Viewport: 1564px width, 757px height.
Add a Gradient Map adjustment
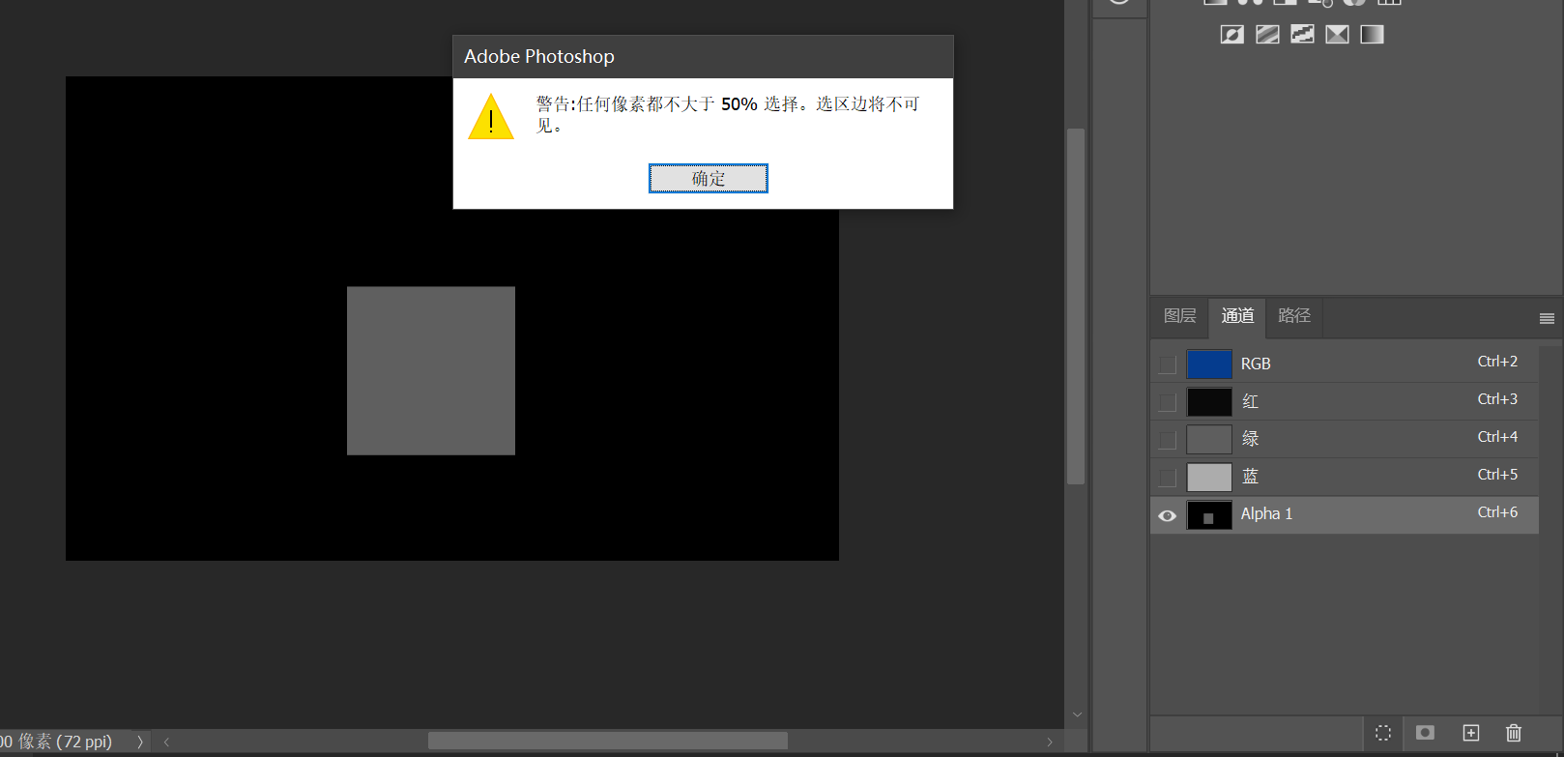[1372, 35]
